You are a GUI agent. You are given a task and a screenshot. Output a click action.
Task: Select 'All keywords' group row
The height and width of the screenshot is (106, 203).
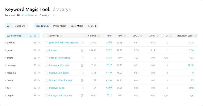23,36
